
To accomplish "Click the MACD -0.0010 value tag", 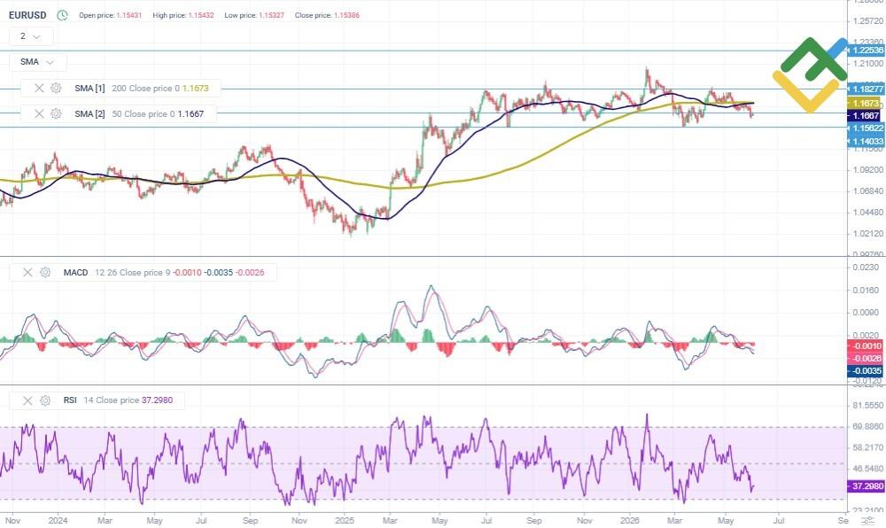I will pos(867,346).
